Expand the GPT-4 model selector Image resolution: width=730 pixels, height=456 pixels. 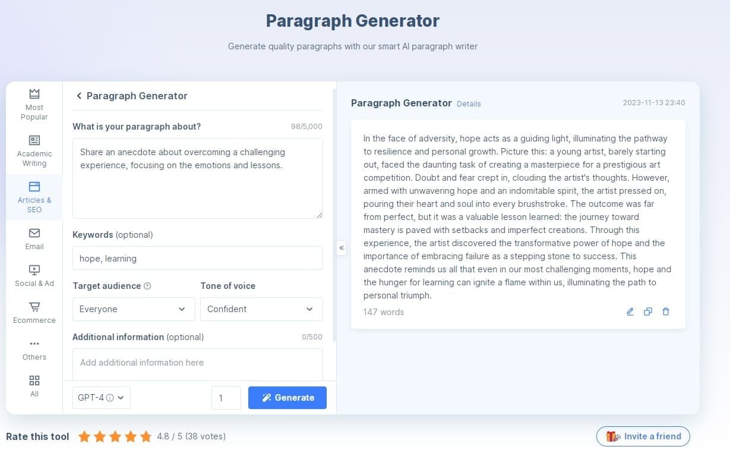[x=102, y=398]
